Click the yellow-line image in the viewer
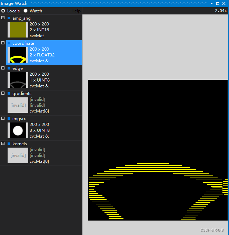This screenshot has width=229, height=235. click(x=158, y=150)
